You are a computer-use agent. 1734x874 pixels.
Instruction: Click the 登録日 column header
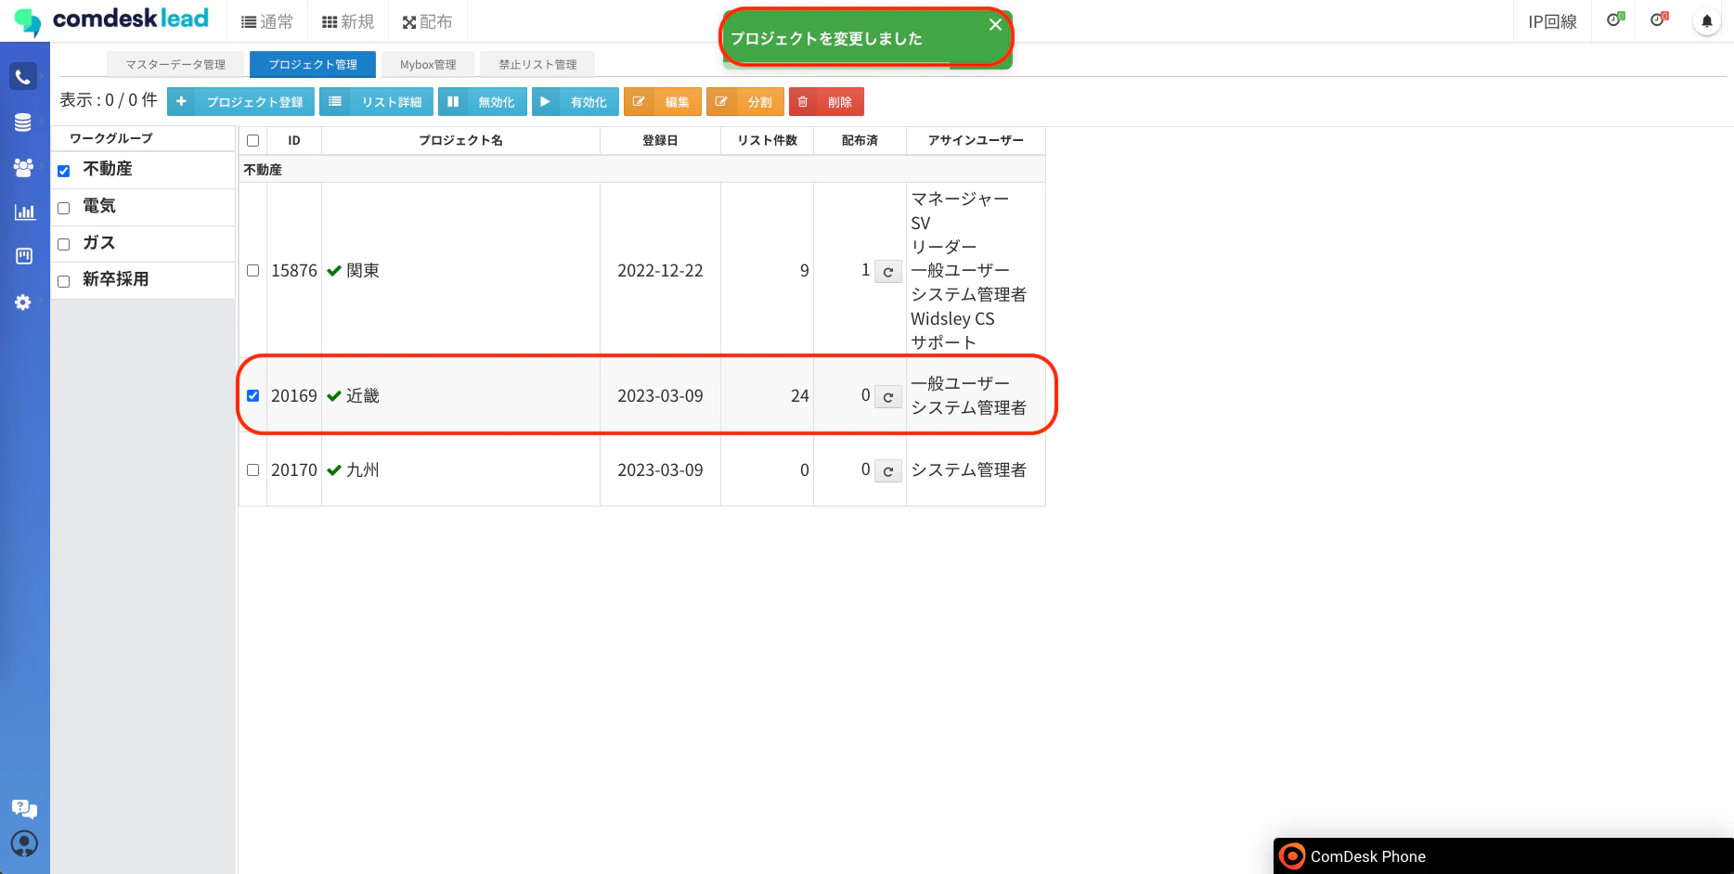coord(660,140)
